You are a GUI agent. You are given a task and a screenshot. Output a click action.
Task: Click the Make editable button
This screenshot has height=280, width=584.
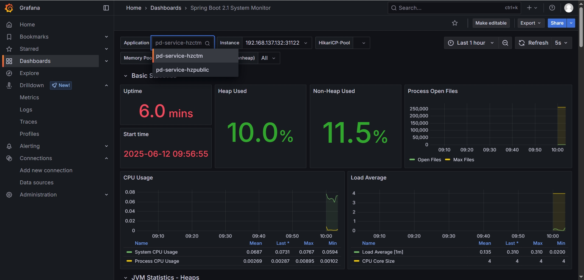coord(491,23)
